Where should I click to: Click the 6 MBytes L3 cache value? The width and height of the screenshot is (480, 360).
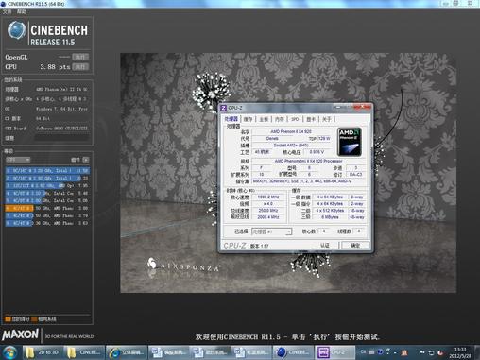pyautogui.click(x=330, y=217)
